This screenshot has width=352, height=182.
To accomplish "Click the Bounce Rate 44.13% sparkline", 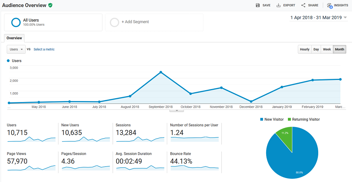I will click(195, 168).
